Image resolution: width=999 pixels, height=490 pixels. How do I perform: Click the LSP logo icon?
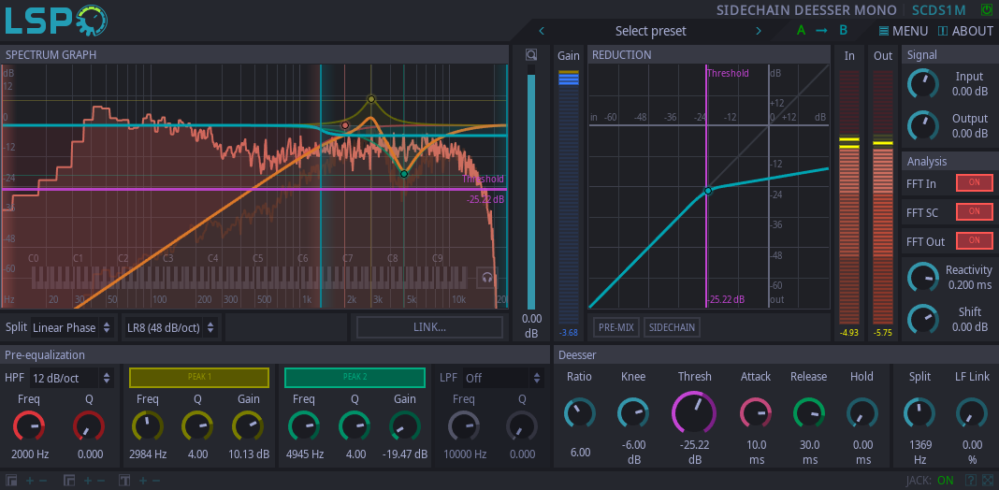pyautogui.click(x=56, y=21)
